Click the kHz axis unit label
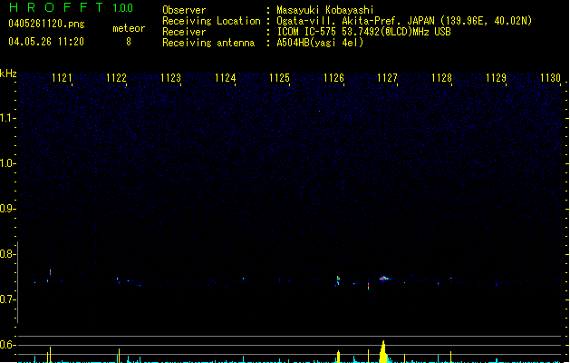Image resolution: width=570 pixels, height=363 pixels. click(8, 74)
